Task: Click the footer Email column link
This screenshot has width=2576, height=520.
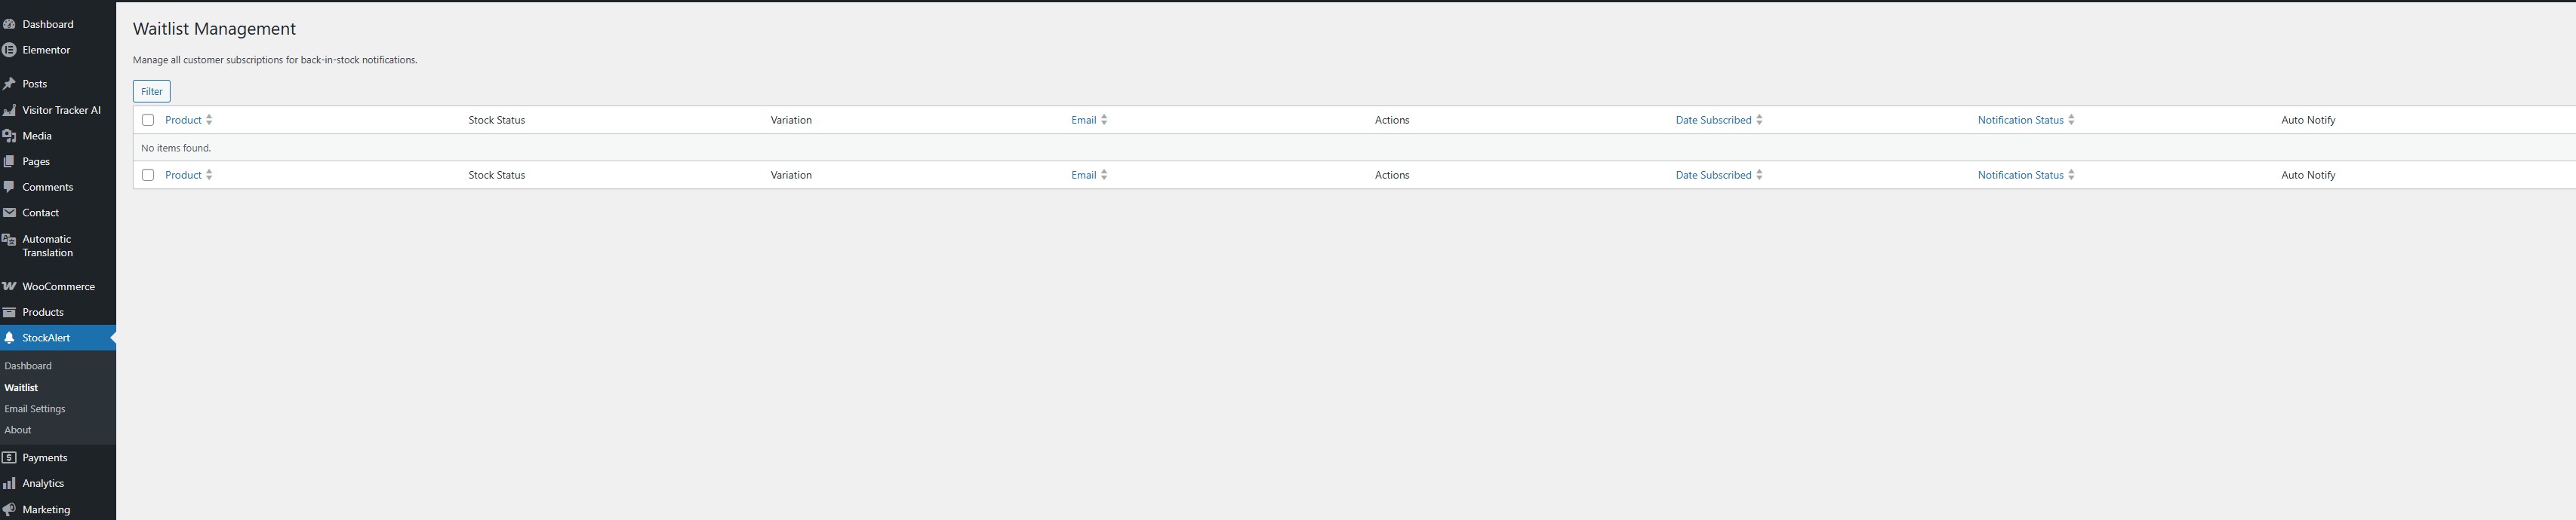Action: click(x=1084, y=175)
